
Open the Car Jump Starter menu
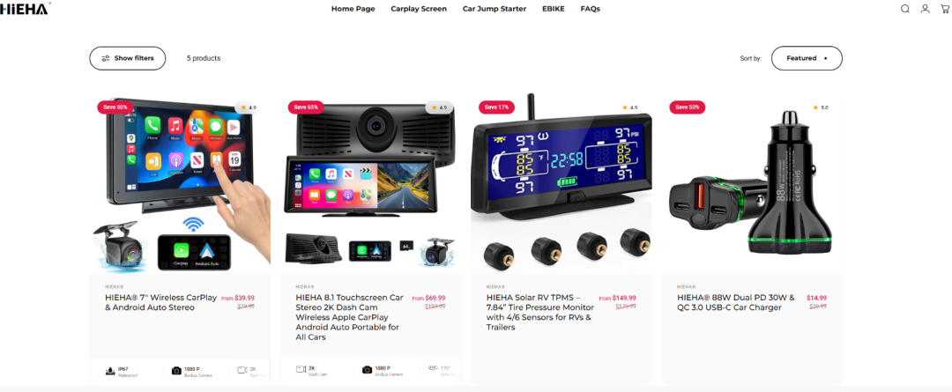[x=495, y=9]
